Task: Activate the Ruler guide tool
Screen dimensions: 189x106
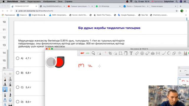Action: 137,53
